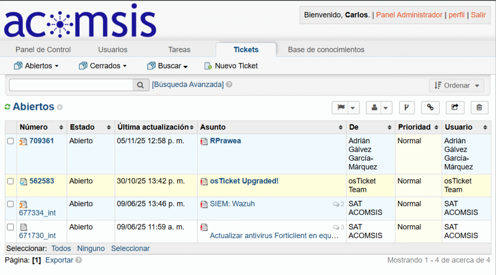Click the transfer tickets arrow icon
This screenshot has height=275, width=496.
coord(455,107)
